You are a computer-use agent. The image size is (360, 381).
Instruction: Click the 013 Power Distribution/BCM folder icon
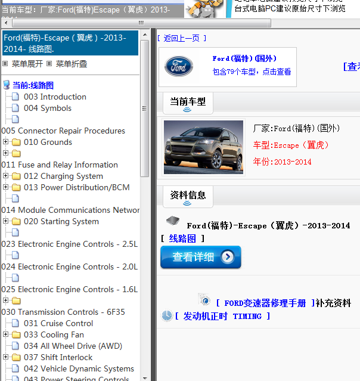[16, 187]
